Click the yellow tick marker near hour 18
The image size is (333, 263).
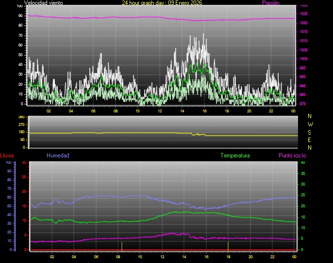click(x=228, y=246)
